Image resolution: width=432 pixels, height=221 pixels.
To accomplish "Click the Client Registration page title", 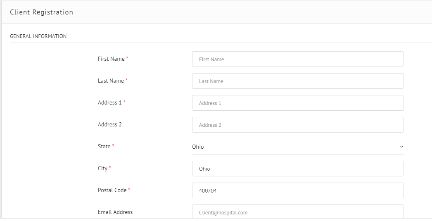I will [x=41, y=12].
